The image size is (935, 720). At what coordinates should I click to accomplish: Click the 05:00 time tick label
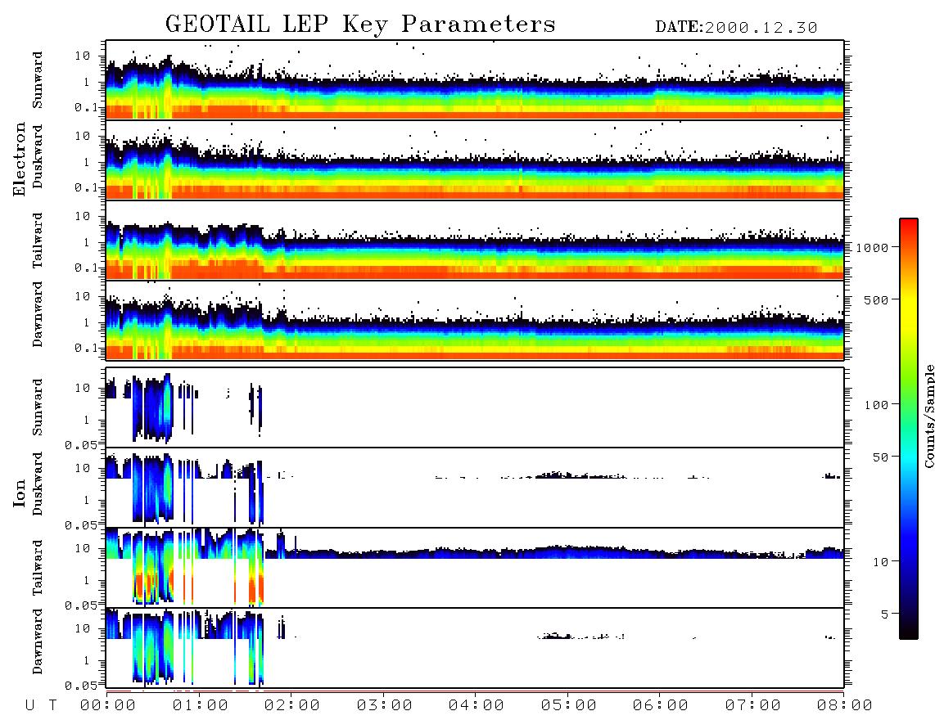pyautogui.click(x=569, y=706)
